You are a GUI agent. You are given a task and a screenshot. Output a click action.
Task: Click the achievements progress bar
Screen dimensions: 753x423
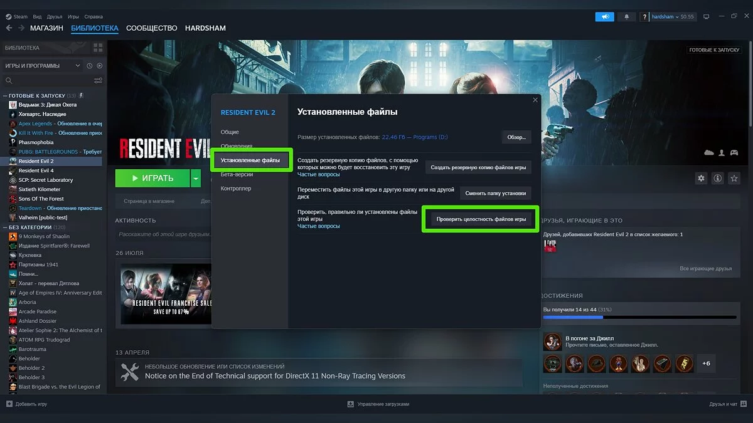(639, 317)
